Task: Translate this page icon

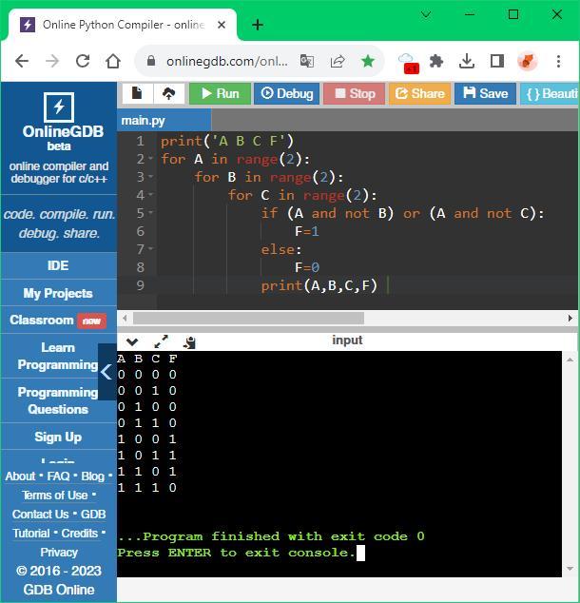Action: coord(307,61)
